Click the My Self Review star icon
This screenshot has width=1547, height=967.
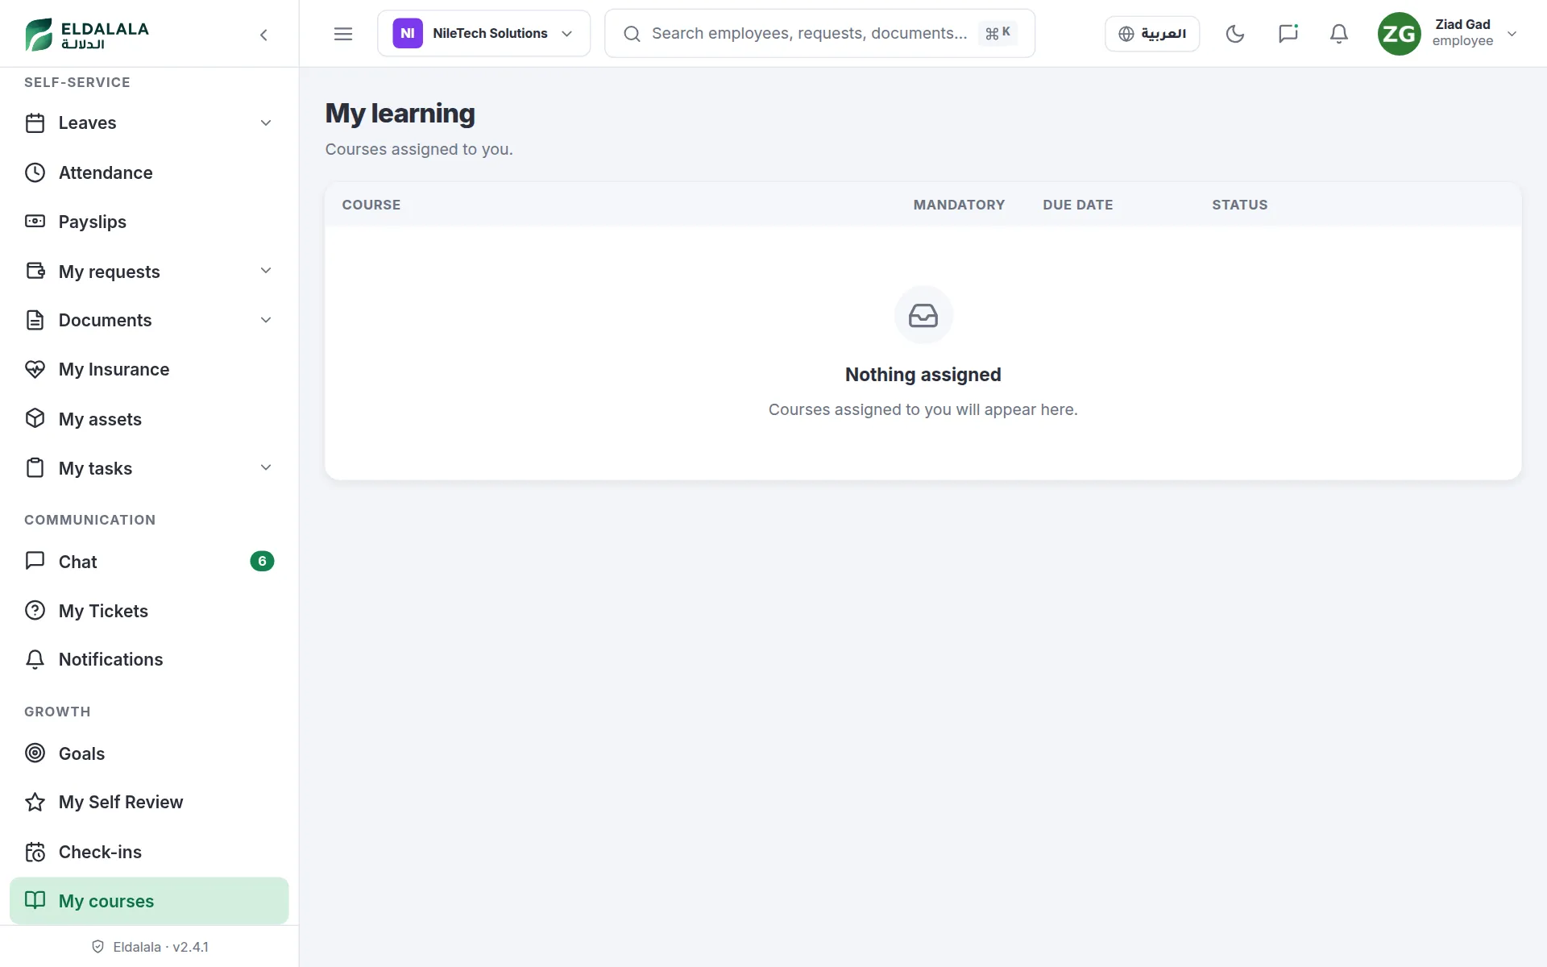[x=35, y=802]
